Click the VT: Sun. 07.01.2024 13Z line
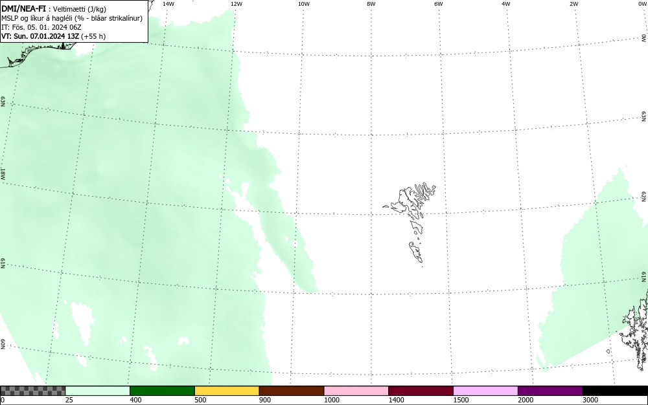 [x=53, y=36]
